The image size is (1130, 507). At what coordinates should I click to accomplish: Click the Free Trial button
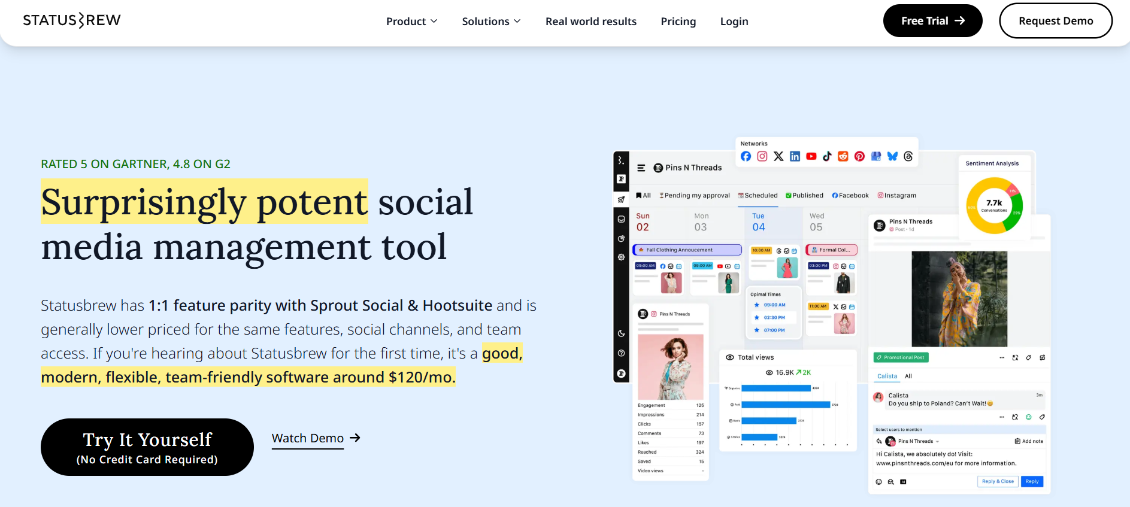tap(933, 20)
